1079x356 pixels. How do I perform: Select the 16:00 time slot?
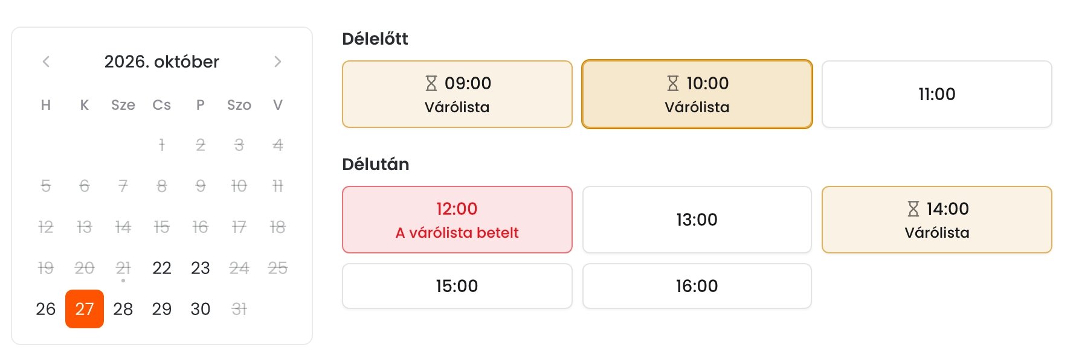[x=697, y=286]
